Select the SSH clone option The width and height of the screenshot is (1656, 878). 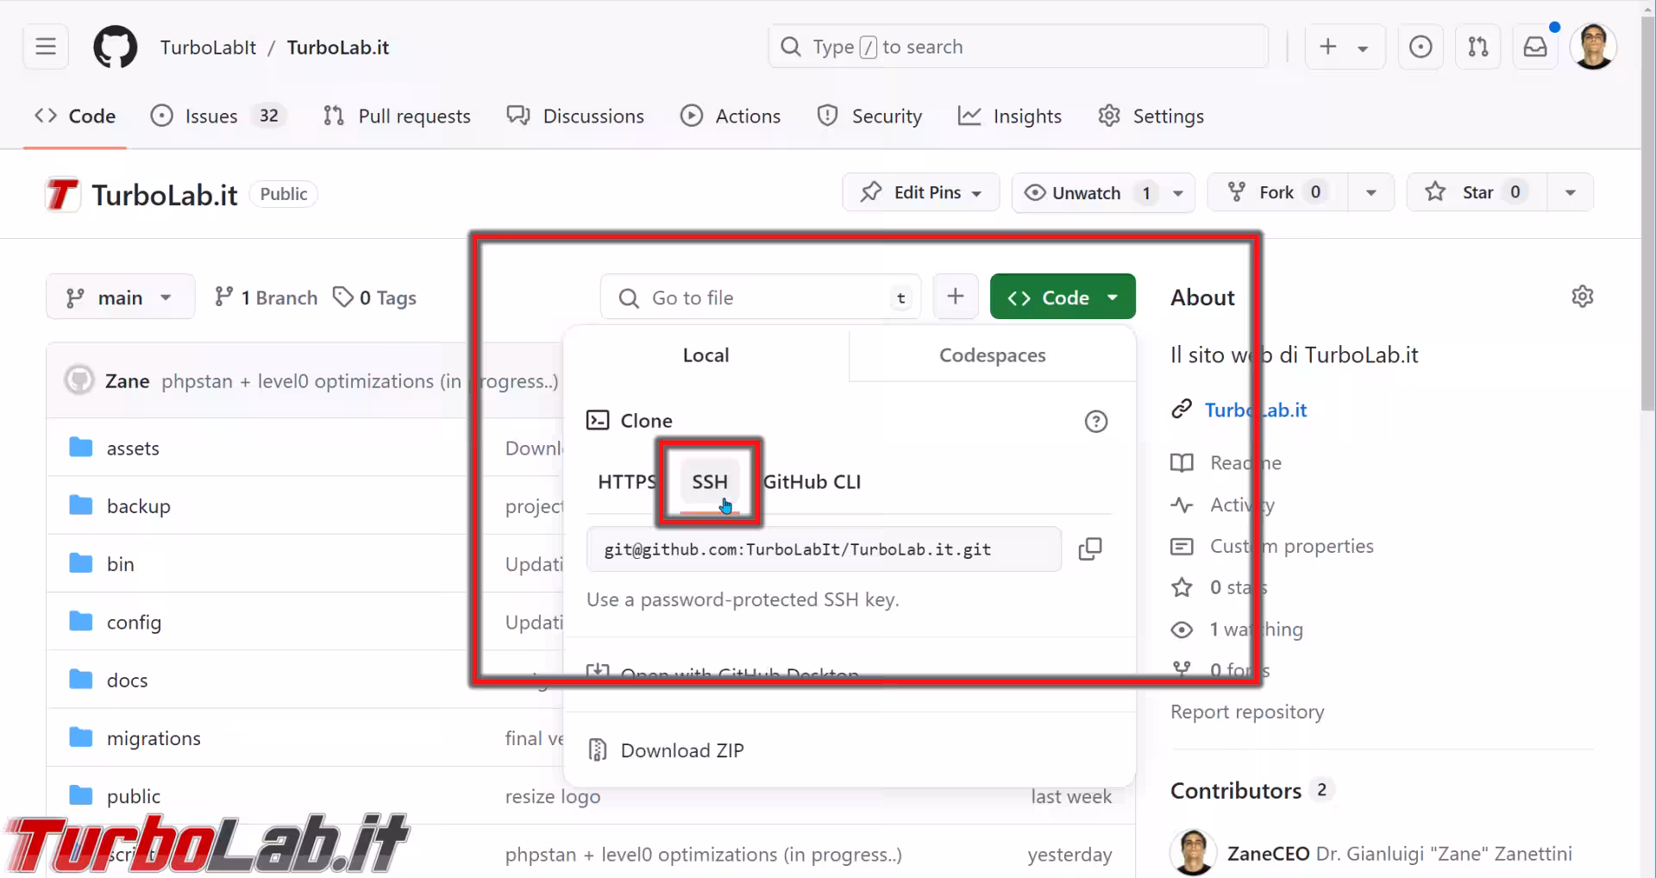(709, 481)
